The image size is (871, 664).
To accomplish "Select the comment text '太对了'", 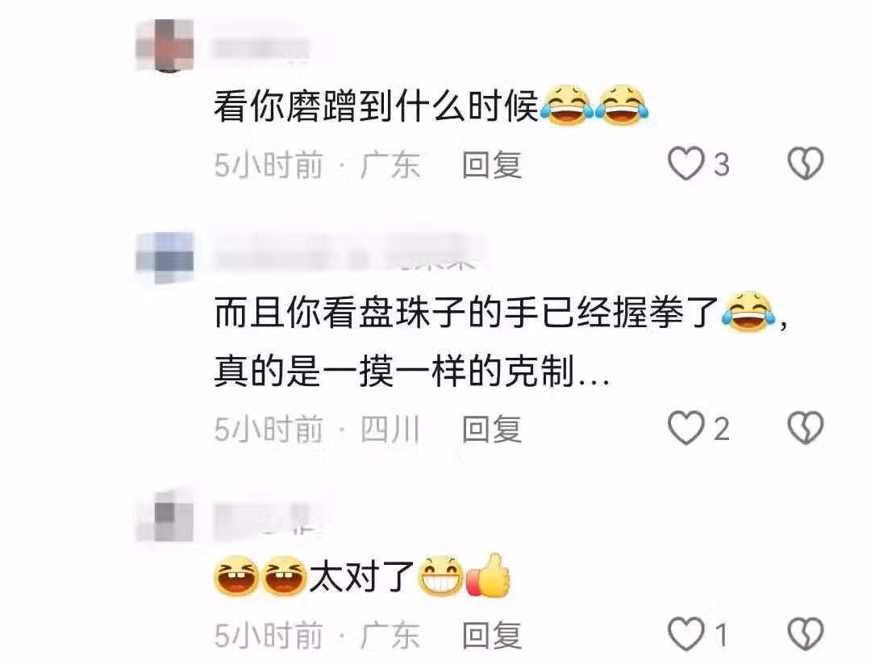I will point(362,575).
